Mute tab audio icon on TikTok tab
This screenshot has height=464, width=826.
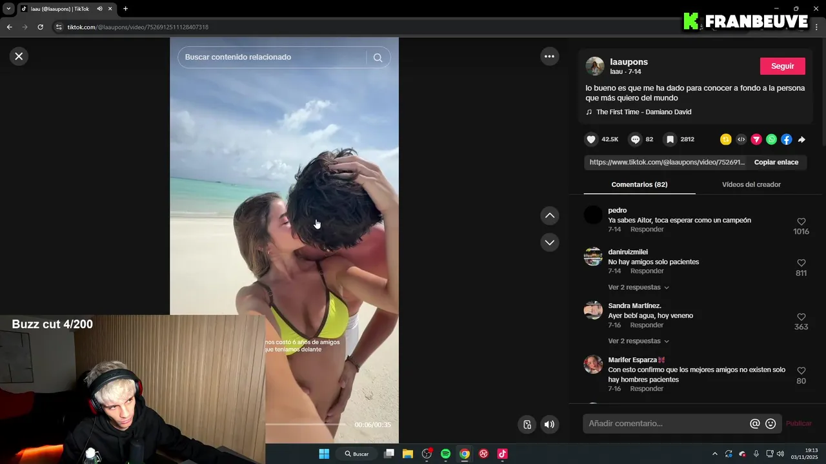[99, 9]
